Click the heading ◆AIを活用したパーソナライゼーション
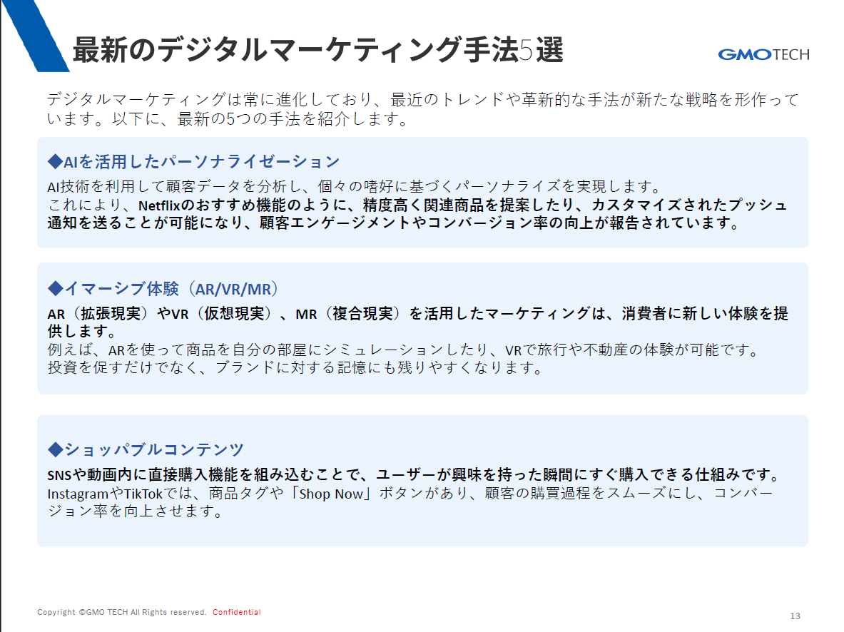The width and height of the screenshot is (844, 632). [x=194, y=161]
